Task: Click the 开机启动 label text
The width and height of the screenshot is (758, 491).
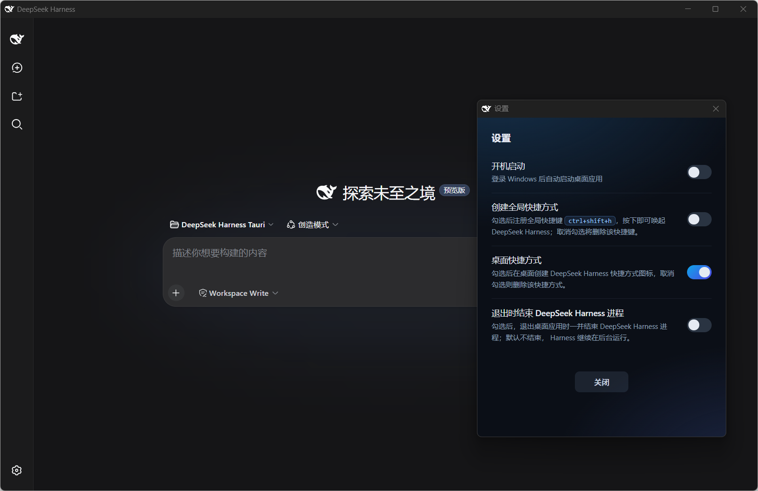Action: pyautogui.click(x=508, y=166)
